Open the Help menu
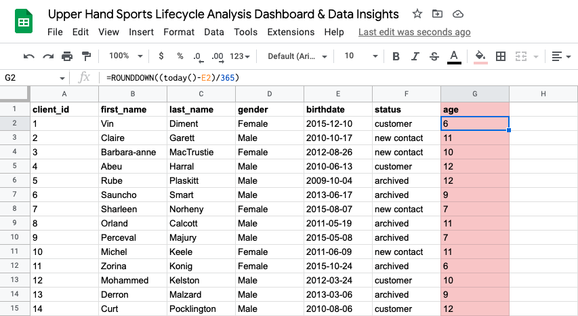 click(334, 32)
